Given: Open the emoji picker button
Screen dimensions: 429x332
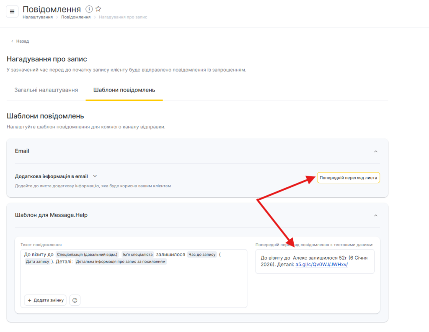Looking at the screenshot, I should (75, 300).
